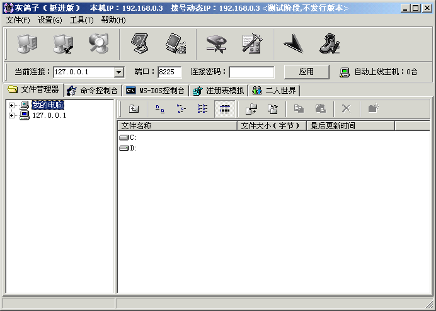Viewport: 436px width, 311px height.
Task: Click the two-computers connect icon in main toolbar
Action: (x=26, y=43)
